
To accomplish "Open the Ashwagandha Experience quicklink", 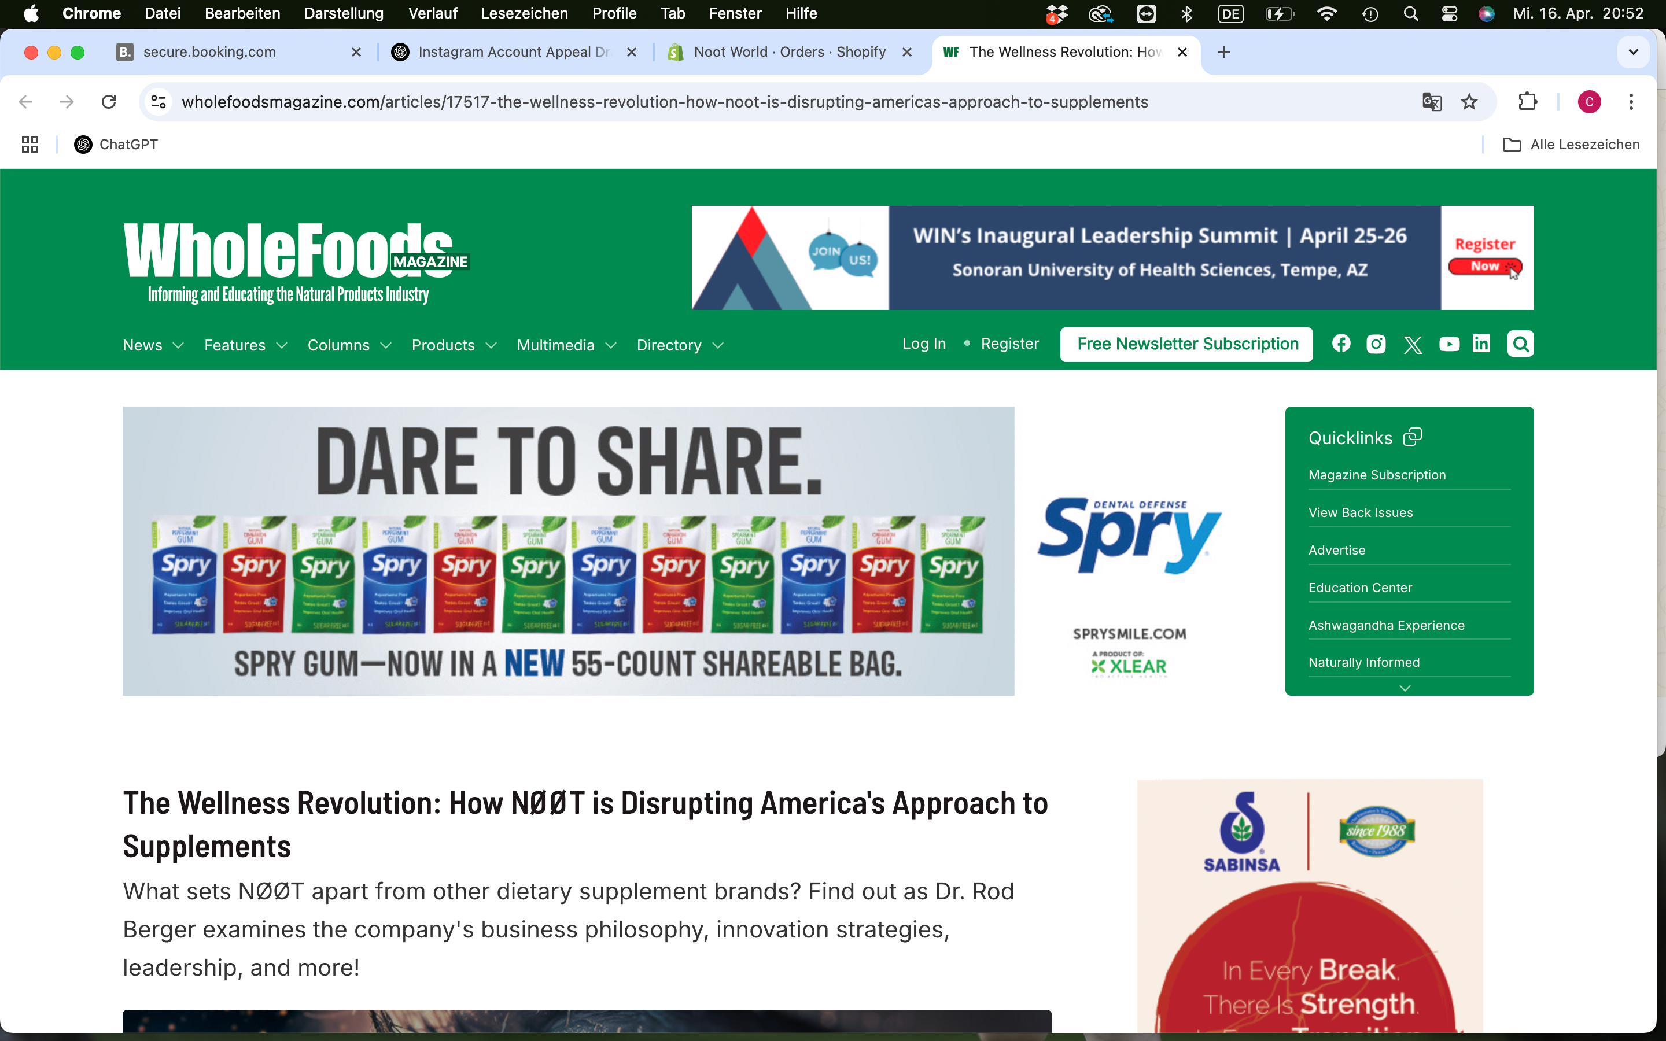I will pos(1386,625).
